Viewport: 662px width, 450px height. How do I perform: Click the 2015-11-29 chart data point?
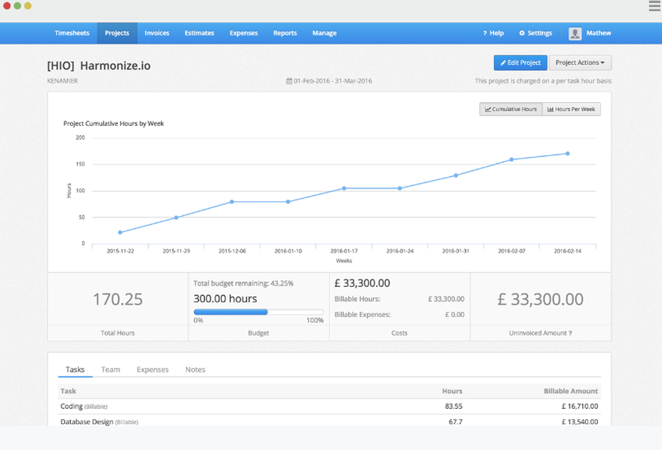pos(176,217)
